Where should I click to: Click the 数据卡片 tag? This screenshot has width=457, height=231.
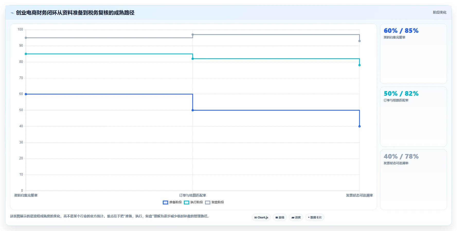pyautogui.click(x=315, y=217)
